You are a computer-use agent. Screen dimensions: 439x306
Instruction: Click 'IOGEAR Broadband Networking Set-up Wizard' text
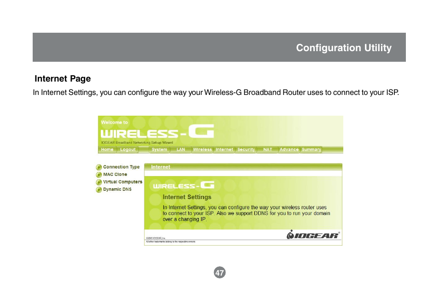click(x=137, y=142)
